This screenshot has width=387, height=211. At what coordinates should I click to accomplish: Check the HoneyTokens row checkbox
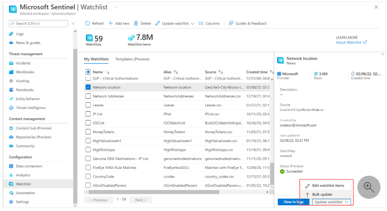point(88,132)
